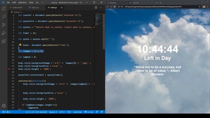Change encoding via UTF-8
Screen dimensions: 210x118
62,112
